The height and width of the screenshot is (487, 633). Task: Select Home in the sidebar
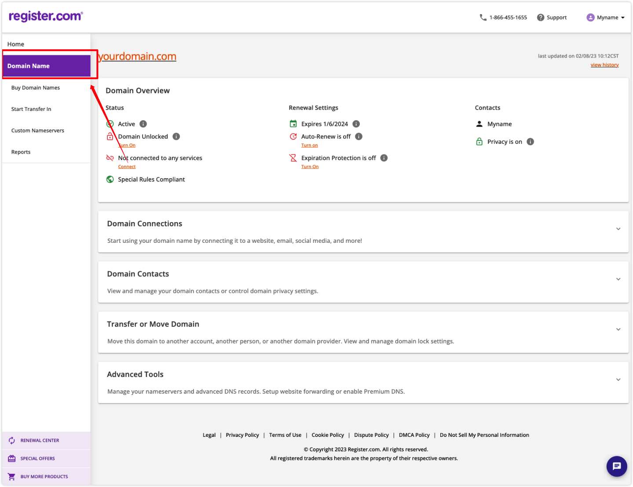pos(15,44)
